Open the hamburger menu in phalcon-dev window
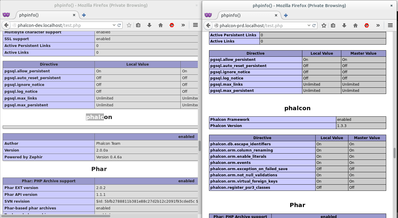 click(195, 25)
